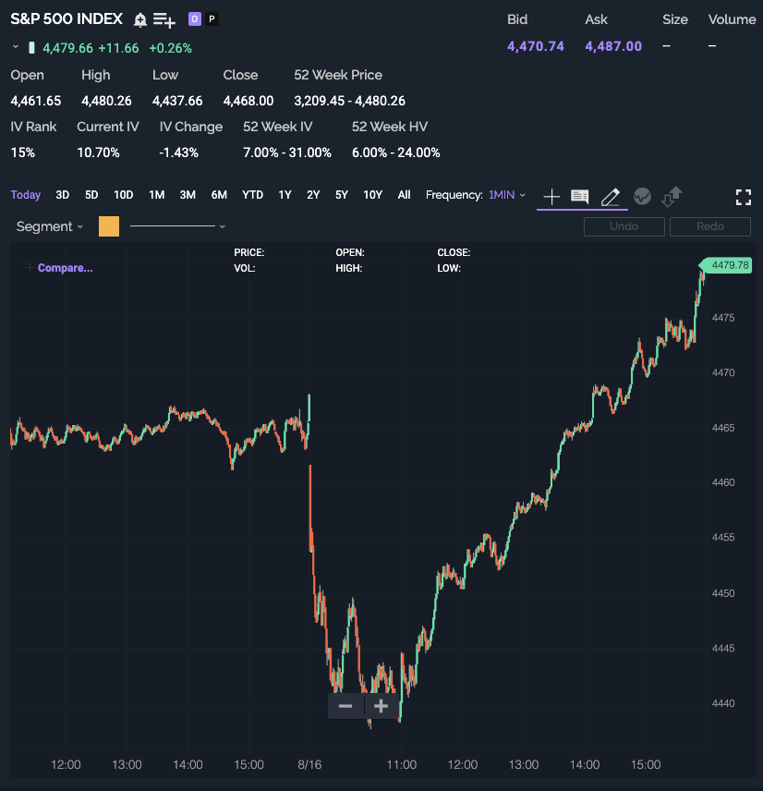Click the Undo button
The width and height of the screenshot is (763, 791).
click(624, 226)
